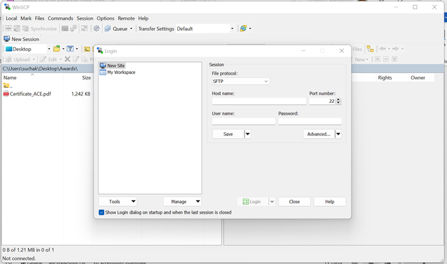Click the Login button

[x=253, y=201]
